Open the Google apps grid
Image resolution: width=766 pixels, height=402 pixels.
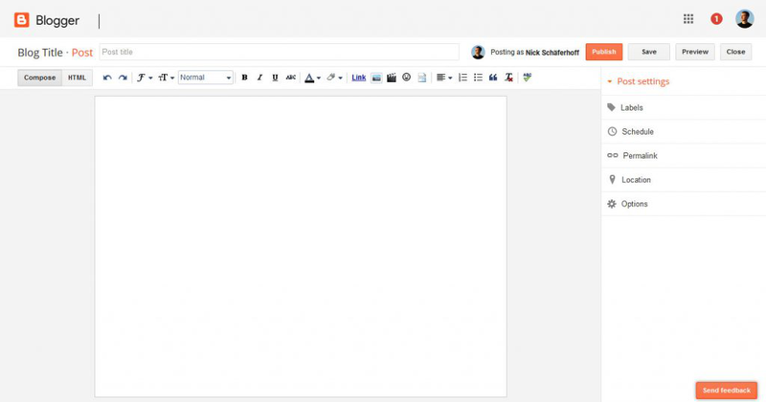[x=688, y=19]
